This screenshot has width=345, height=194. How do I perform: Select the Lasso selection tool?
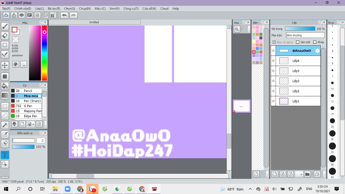tap(5, 116)
